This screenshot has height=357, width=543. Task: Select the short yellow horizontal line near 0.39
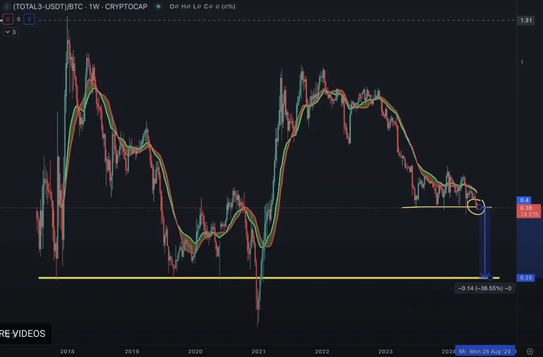point(429,207)
